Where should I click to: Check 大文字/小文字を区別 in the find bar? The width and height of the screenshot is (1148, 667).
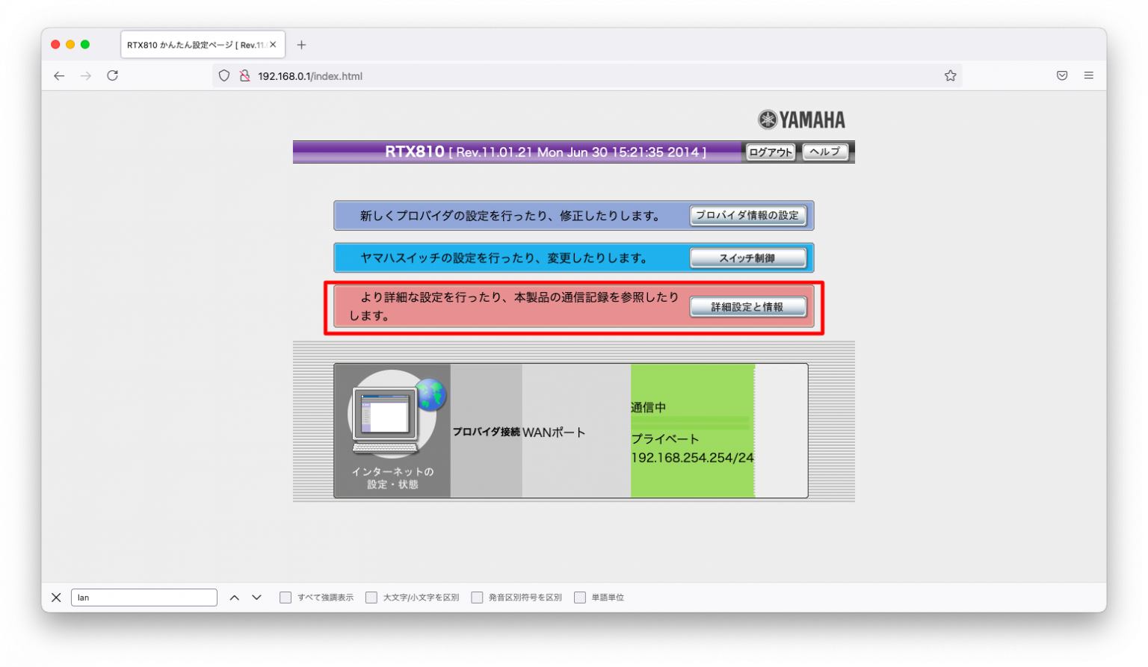pyautogui.click(x=371, y=597)
